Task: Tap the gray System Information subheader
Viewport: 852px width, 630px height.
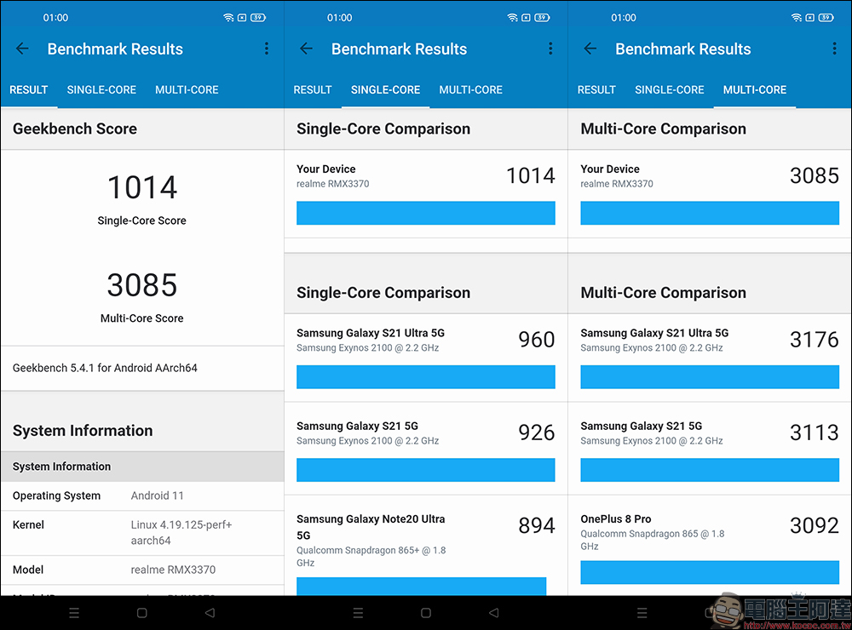Action: tap(141, 467)
